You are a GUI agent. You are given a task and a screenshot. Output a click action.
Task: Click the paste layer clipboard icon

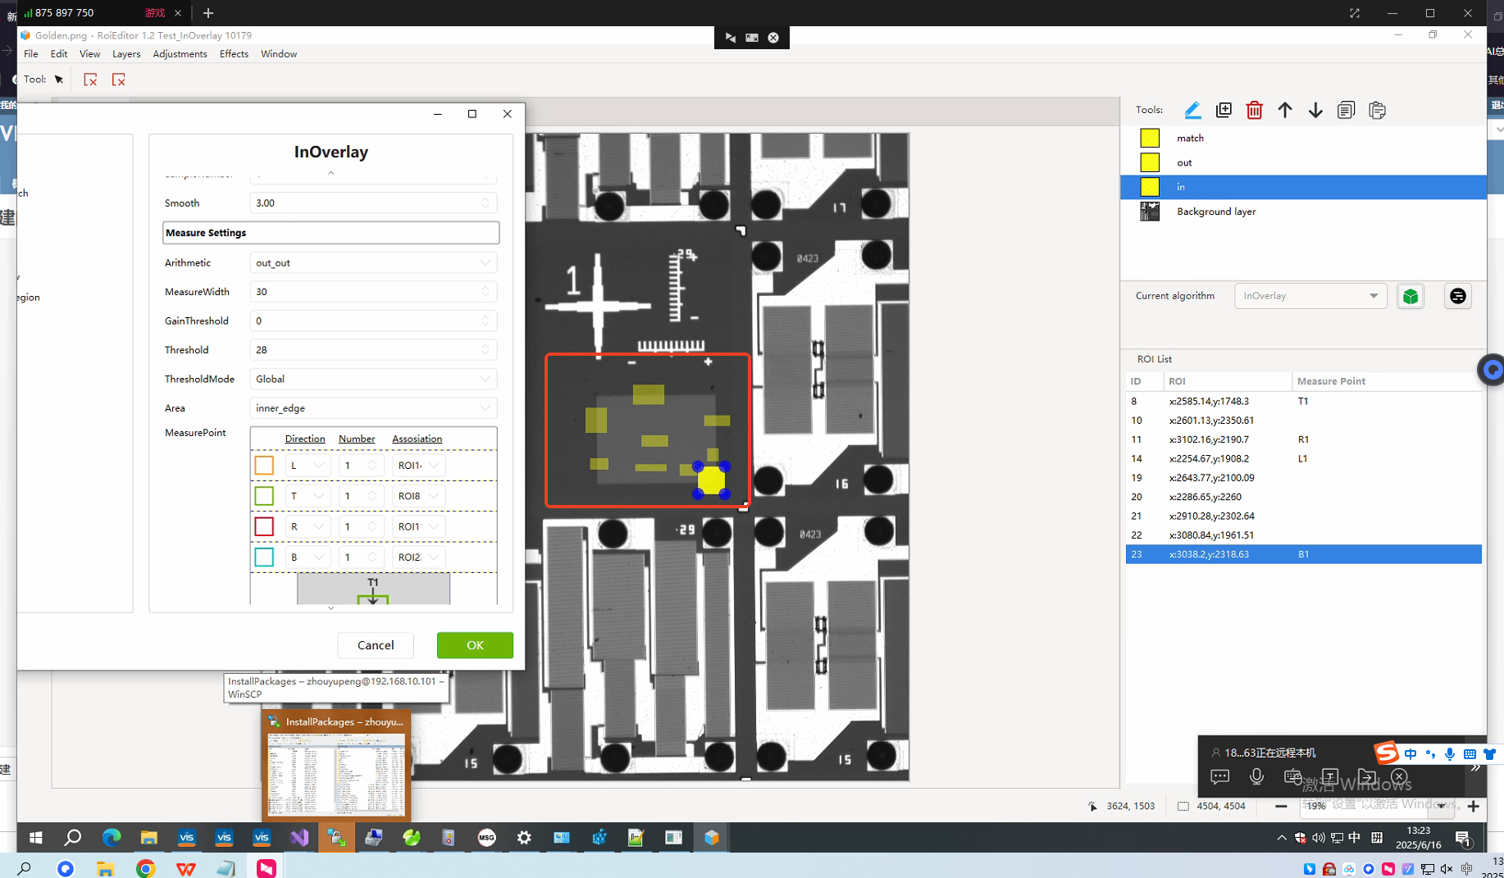pyautogui.click(x=1377, y=110)
